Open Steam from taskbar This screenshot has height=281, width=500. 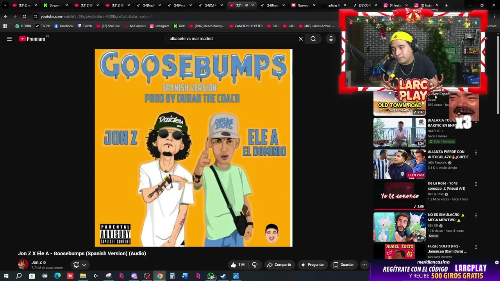coord(223,276)
